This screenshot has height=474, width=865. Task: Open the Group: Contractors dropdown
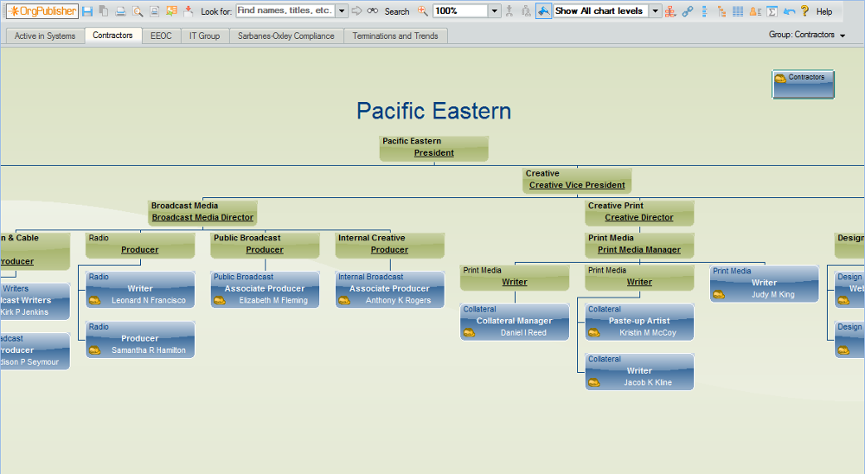click(x=807, y=35)
